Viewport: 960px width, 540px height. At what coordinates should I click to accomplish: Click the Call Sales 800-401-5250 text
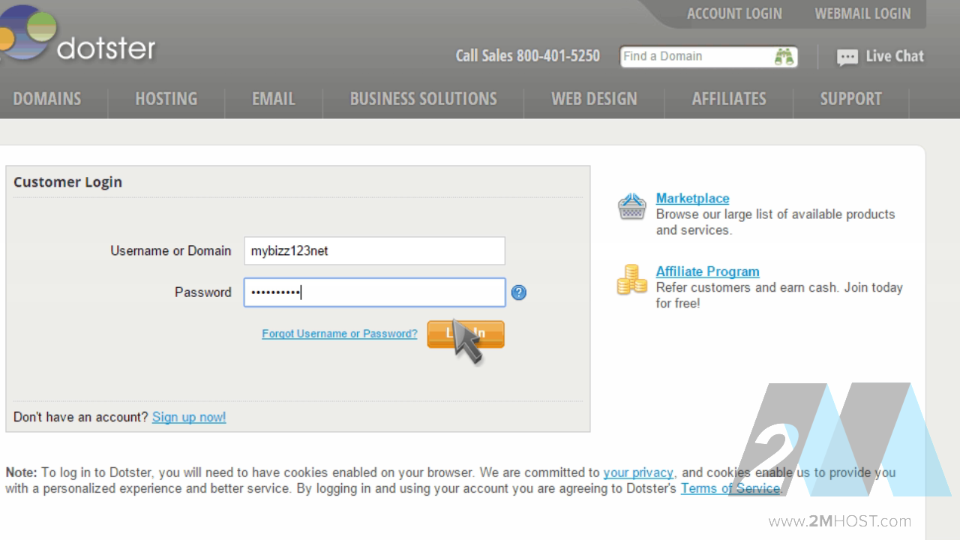527,56
